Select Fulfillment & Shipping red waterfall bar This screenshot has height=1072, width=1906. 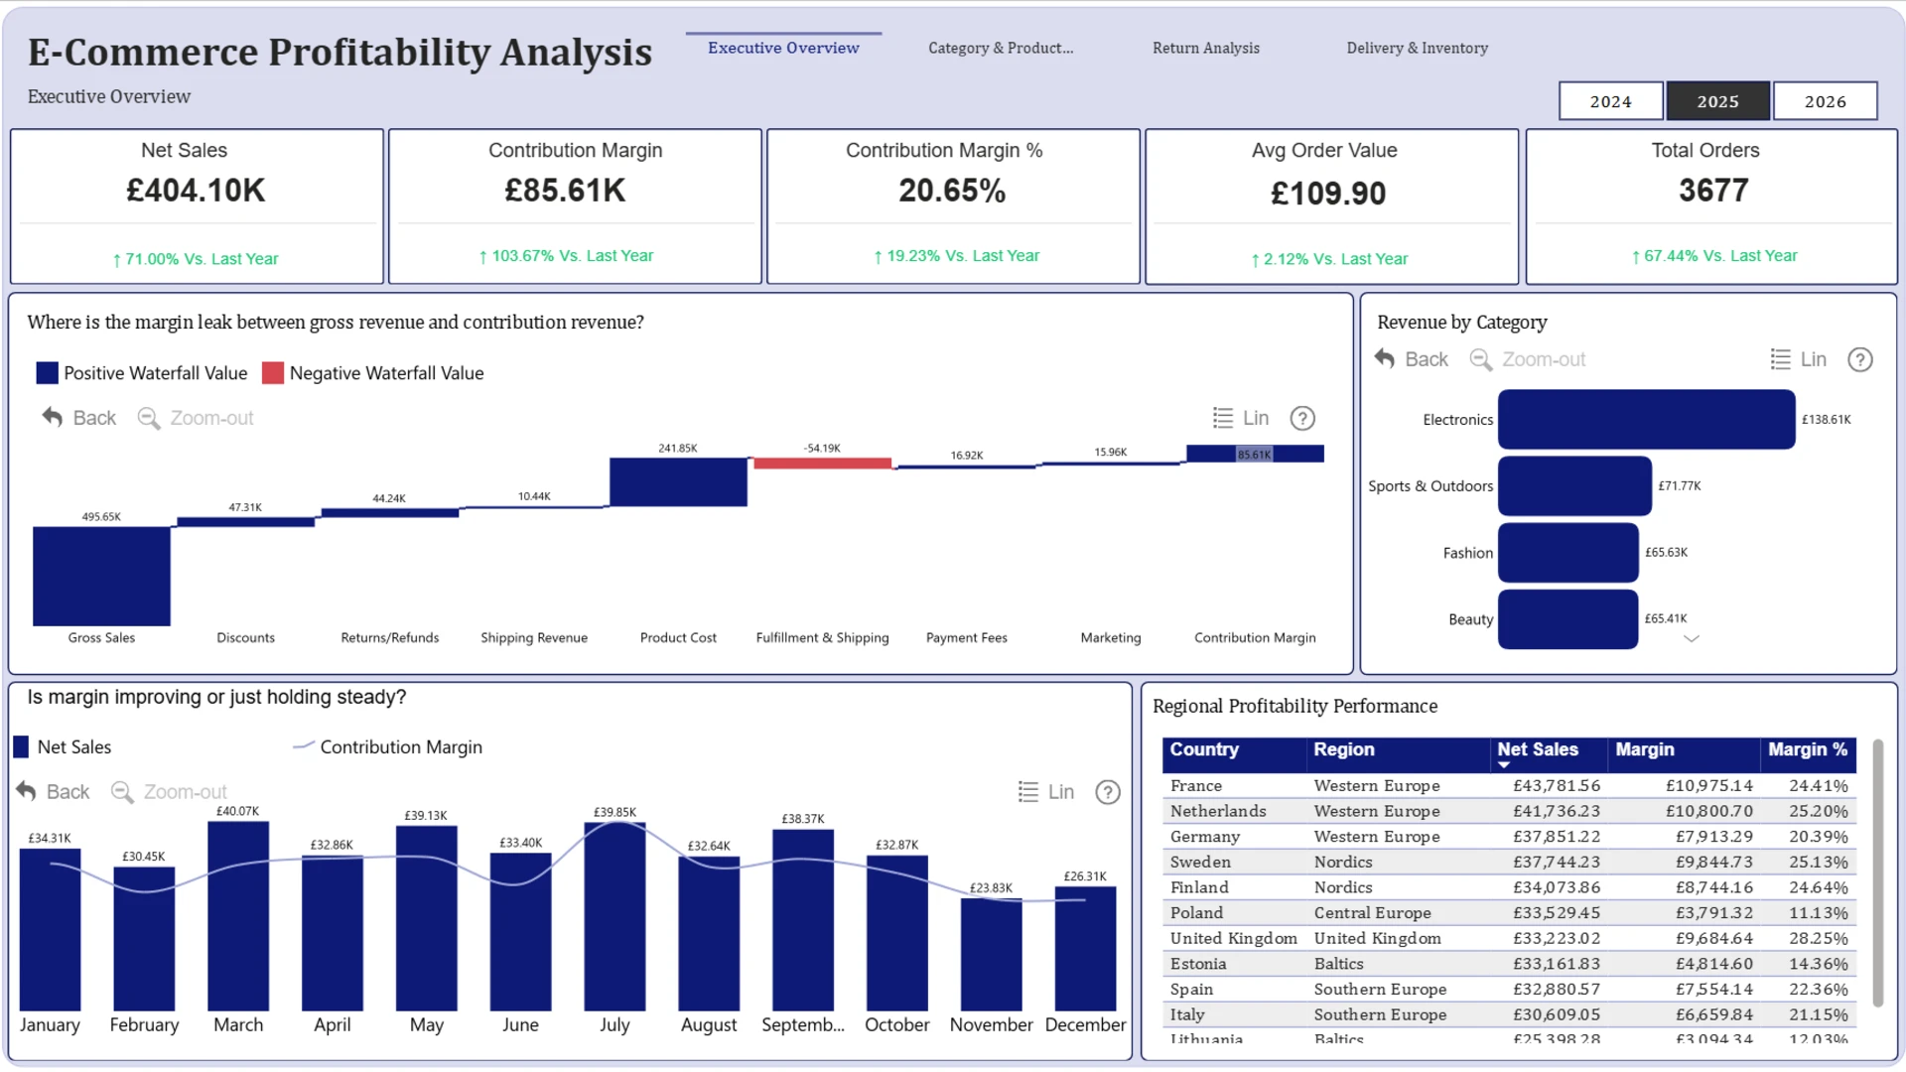click(822, 463)
